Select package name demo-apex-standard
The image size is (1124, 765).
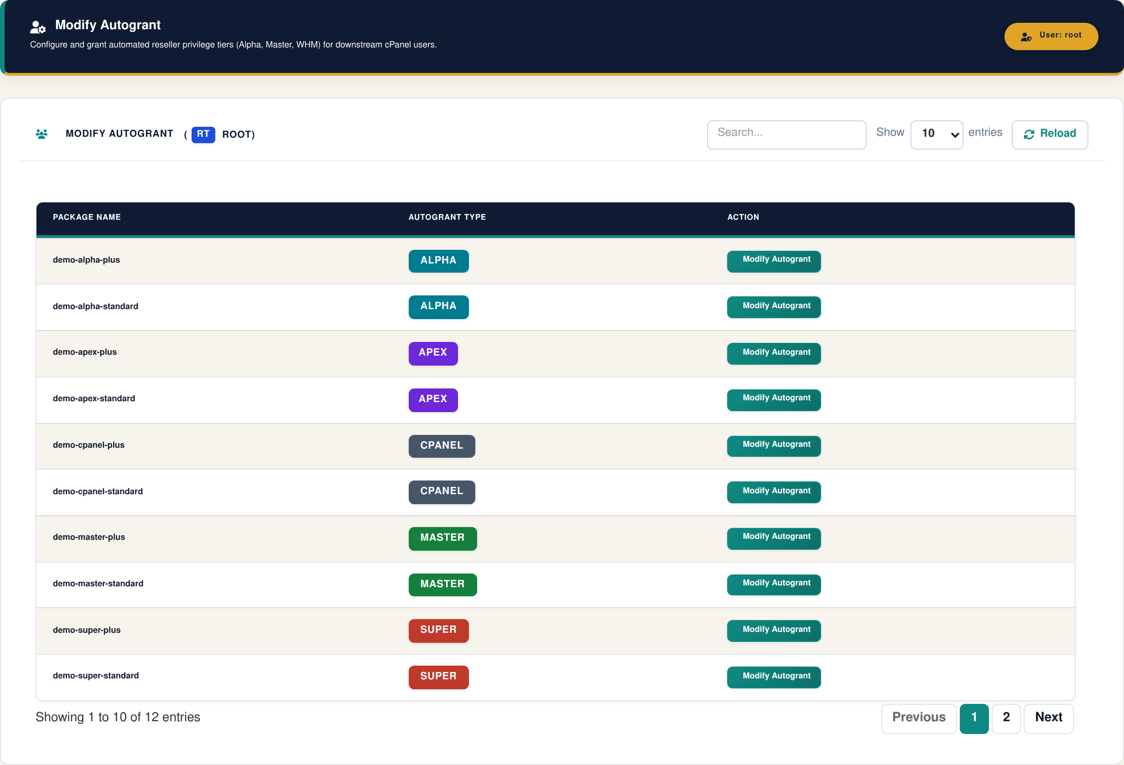click(94, 399)
